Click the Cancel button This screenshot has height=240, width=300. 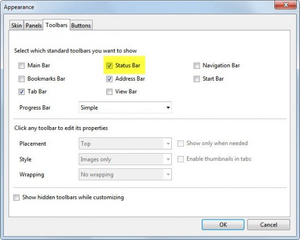[x=268, y=225]
